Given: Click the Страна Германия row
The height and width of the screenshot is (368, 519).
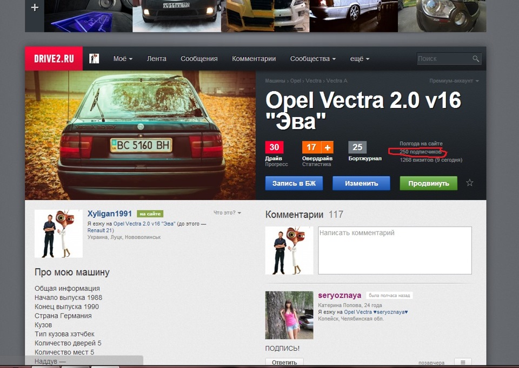Looking at the screenshot, I should (x=63, y=316).
